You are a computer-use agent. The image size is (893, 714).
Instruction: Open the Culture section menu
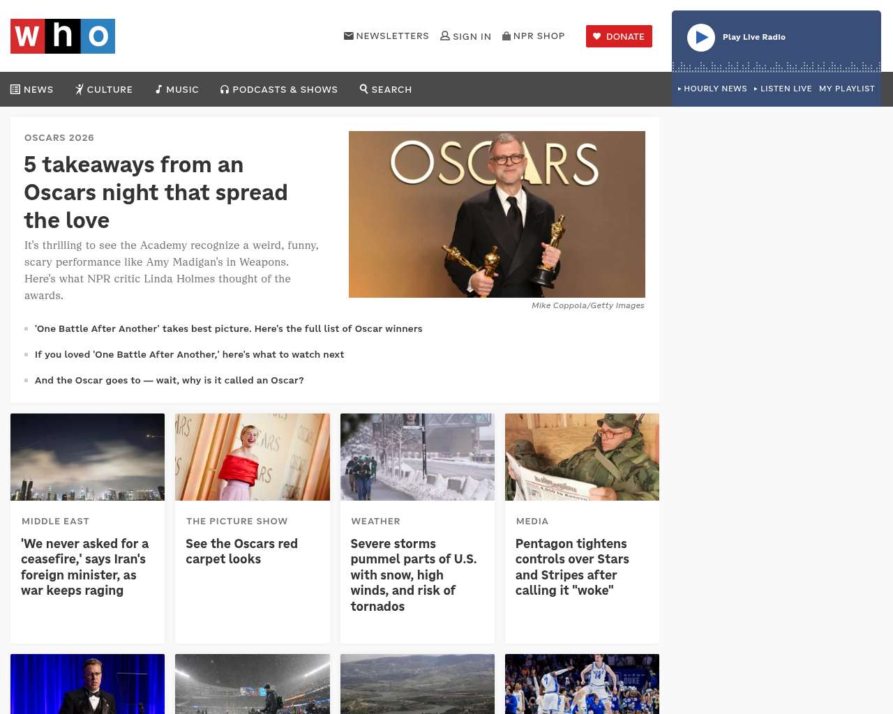pyautogui.click(x=104, y=89)
